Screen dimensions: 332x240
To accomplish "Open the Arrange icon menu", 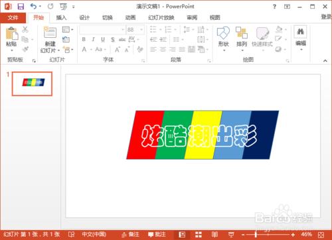I will pos(242,33).
